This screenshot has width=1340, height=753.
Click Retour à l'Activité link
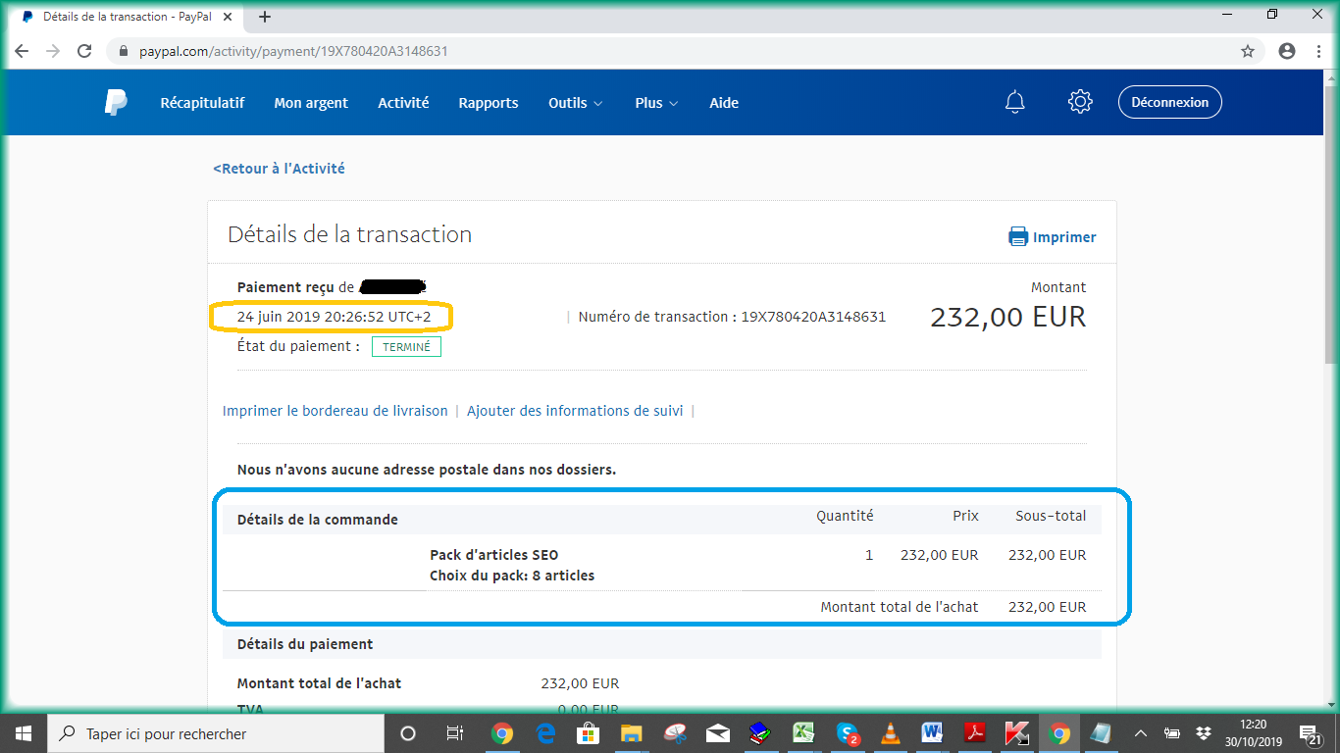[x=280, y=169]
